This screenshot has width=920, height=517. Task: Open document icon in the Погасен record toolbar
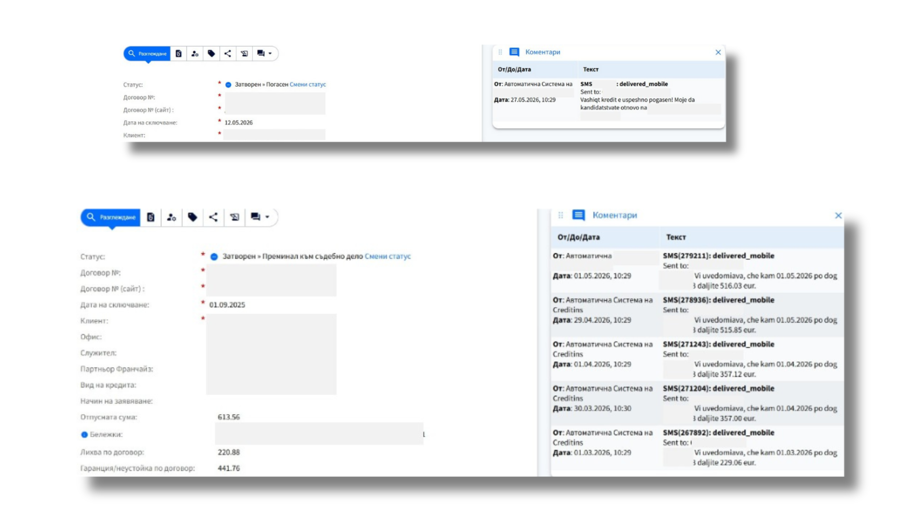click(x=179, y=54)
